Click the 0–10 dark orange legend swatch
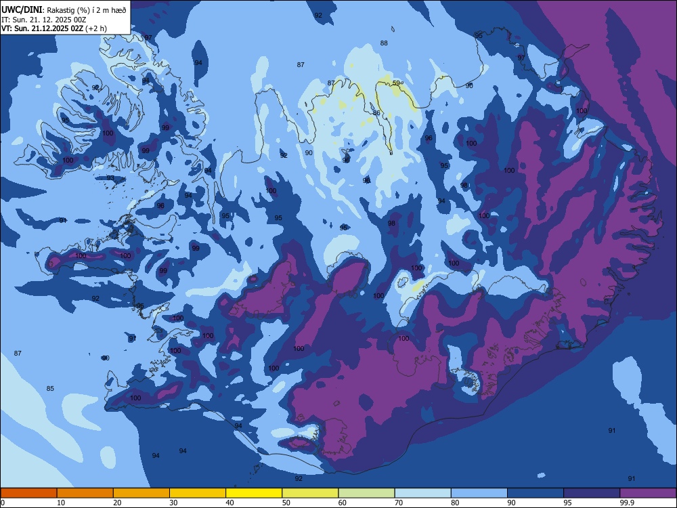This screenshot has height=508, width=677. 28,493
